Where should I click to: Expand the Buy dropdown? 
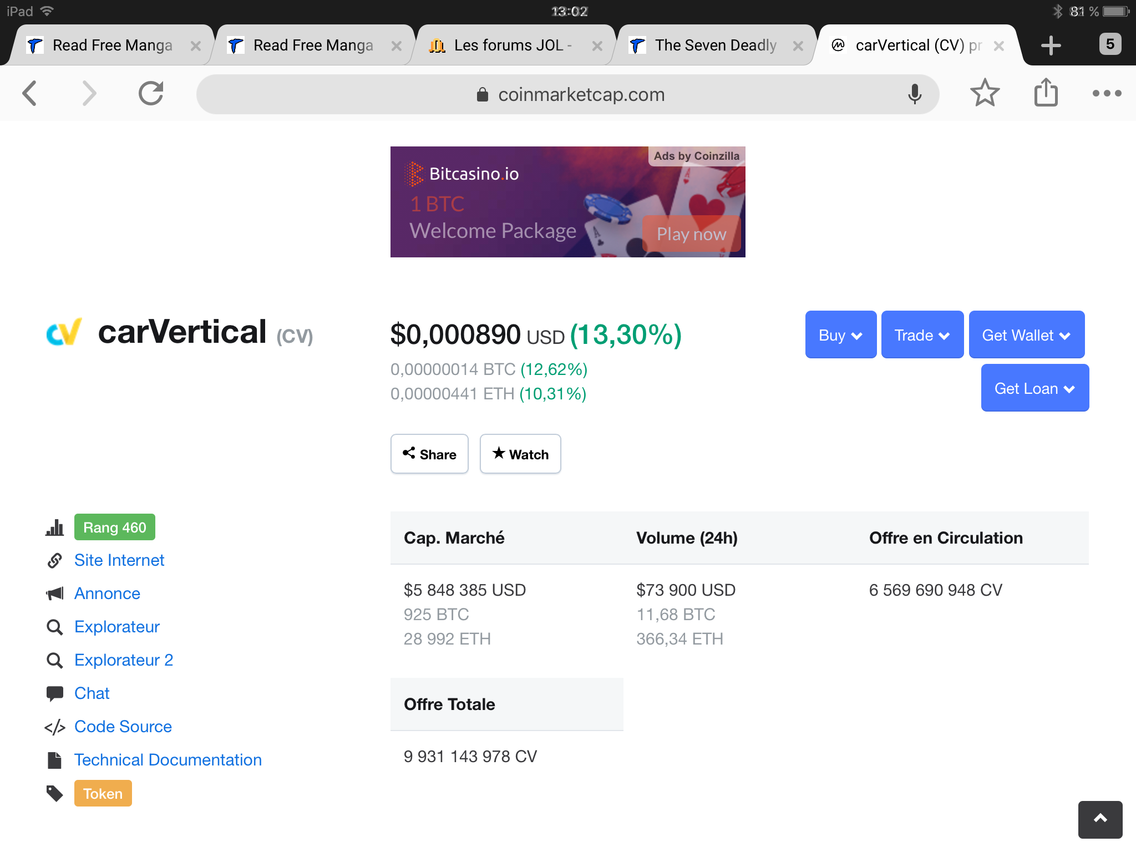coord(841,335)
